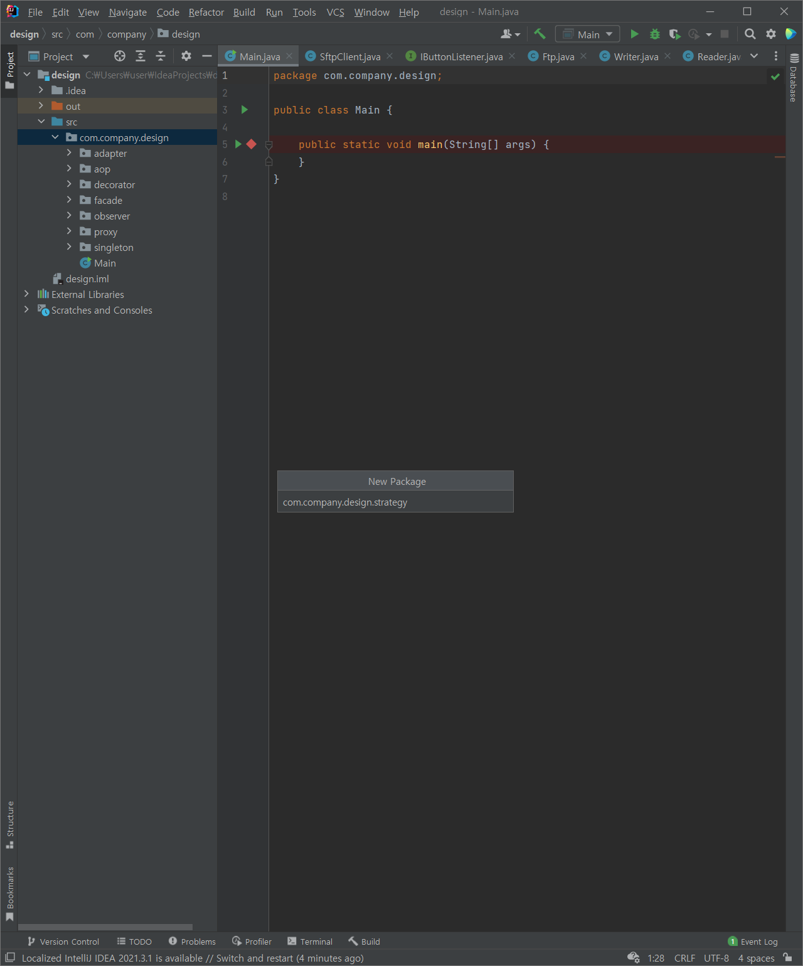Viewport: 803px width, 966px height.
Task: Open the Version Control tool window
Action: (x=63, y=941)
